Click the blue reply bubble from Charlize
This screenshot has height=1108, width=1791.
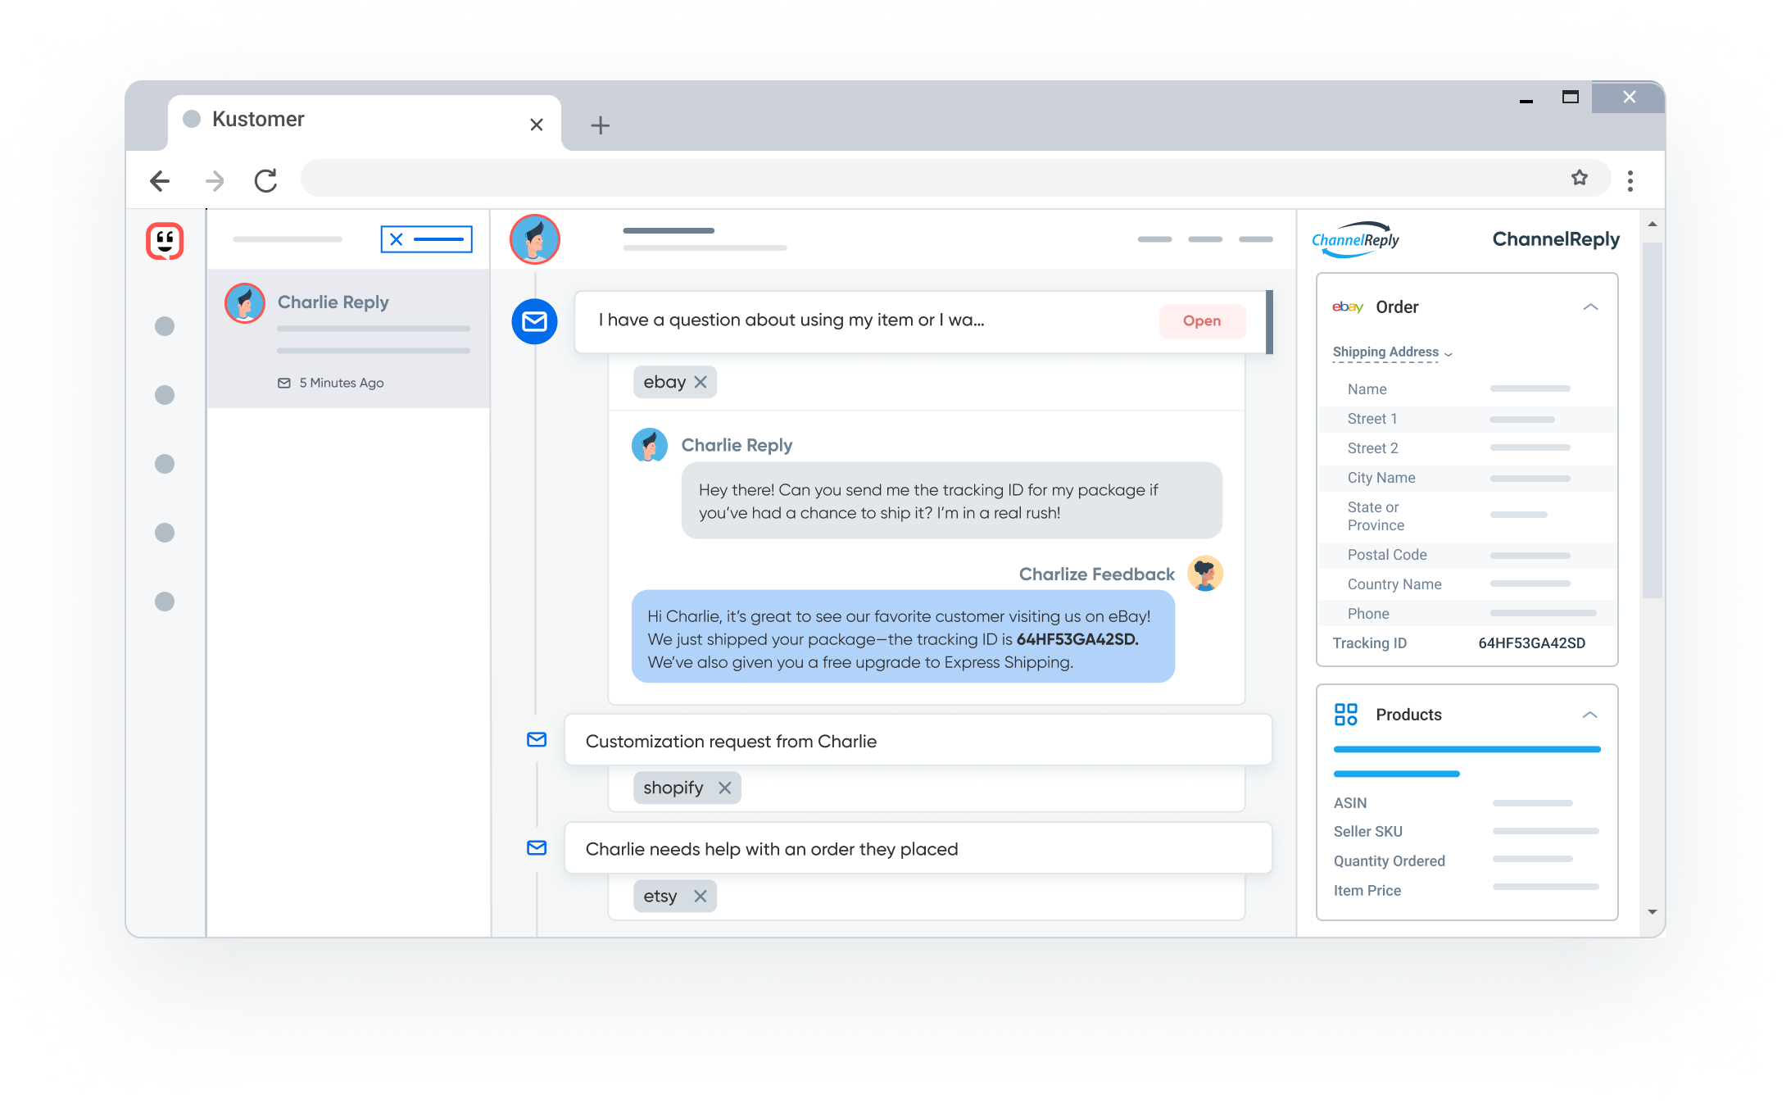(903, 637)
